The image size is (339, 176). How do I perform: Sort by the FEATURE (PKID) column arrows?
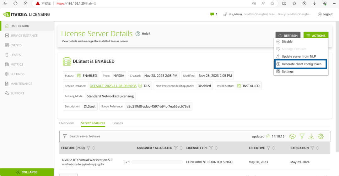(x=94, y=148)
